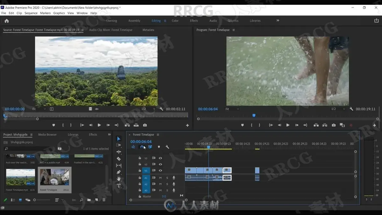Expand workspace overflow chevrons
This screenshot has height=215, width=382.
click(278, 20)
